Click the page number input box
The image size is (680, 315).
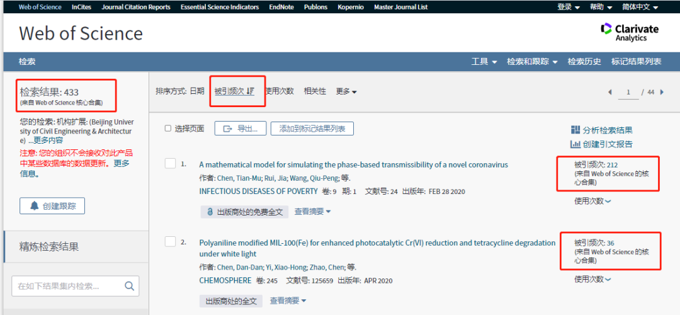628,92
